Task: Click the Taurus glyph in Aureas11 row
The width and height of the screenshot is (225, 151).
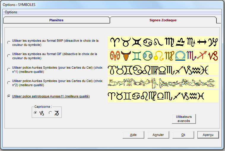Action: pos(119,96)
